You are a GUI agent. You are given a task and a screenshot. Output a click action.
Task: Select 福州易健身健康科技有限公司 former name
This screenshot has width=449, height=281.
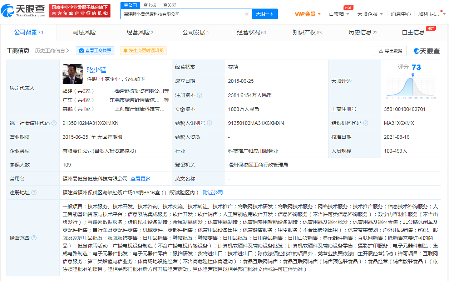95,179
